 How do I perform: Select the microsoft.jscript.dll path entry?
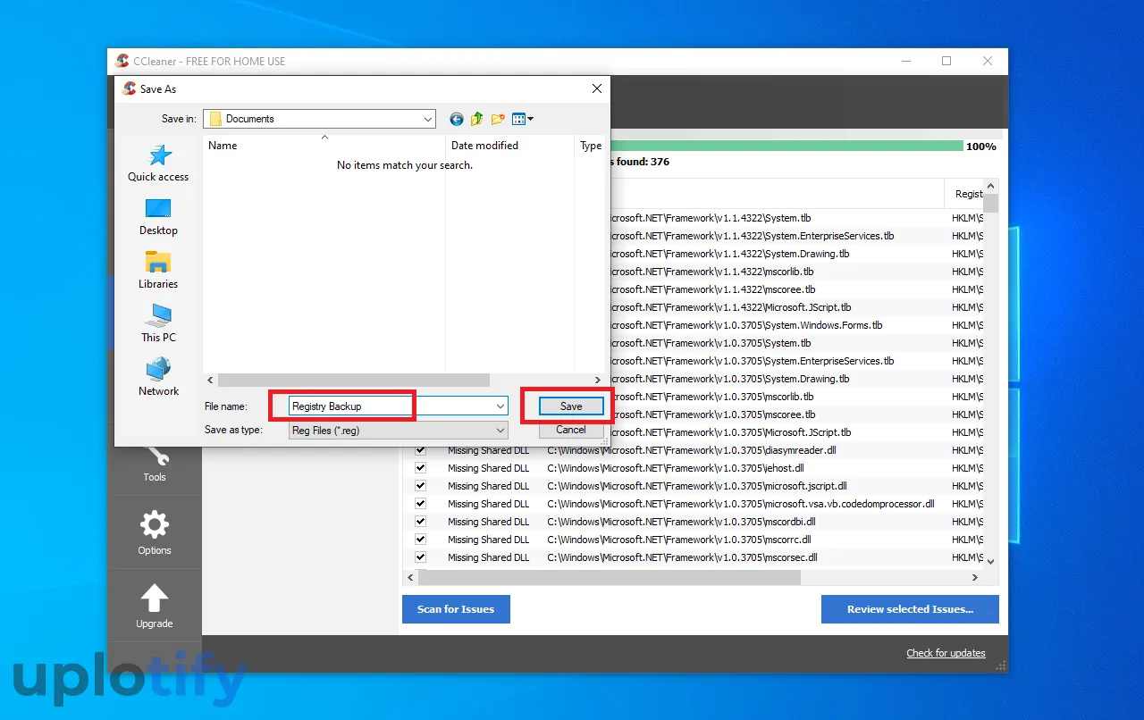pyautogui.click(x=698, y=486)
